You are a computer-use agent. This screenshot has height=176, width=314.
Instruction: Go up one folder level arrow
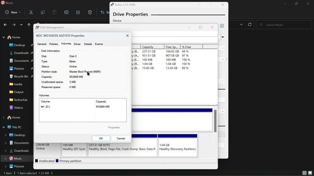(x=29, y=25)
